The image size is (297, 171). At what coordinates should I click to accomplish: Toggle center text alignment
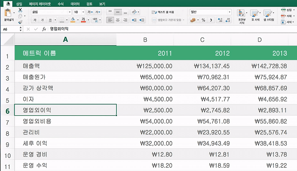coord(118,20)
